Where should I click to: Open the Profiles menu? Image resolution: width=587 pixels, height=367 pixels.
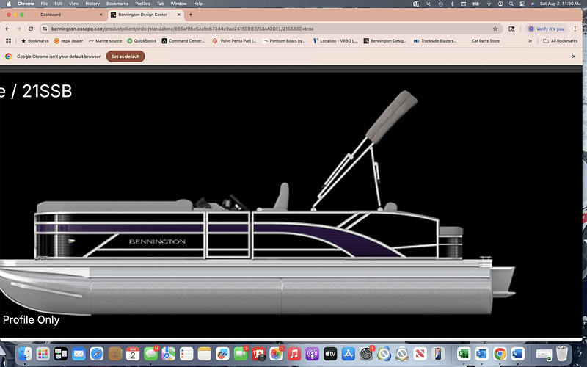point(142,4)
